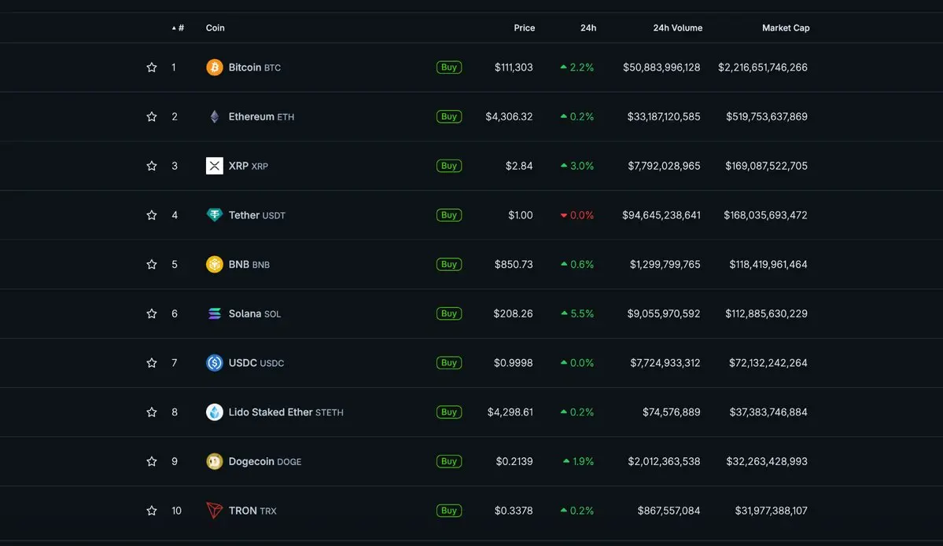The height and width of the screenshot is (546, 943).
Task: Star Lido Staked Ether row
Action: (x=152, y=412)
